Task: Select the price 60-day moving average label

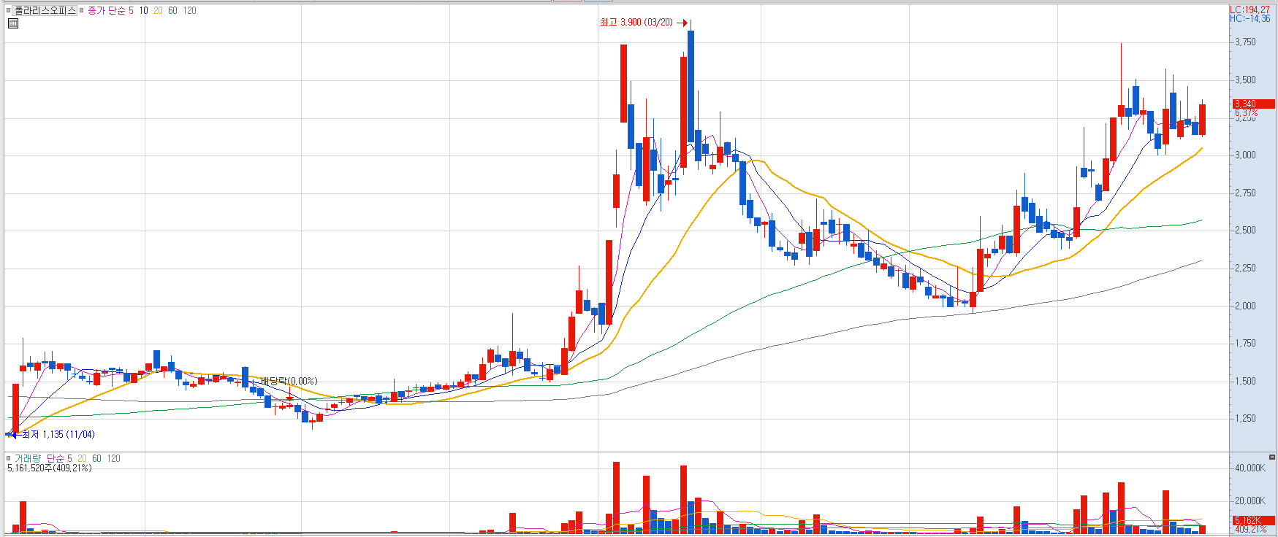Action: point(172,10)
